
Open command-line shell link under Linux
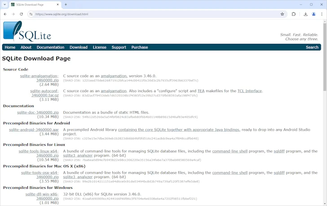tap(230, 151)
